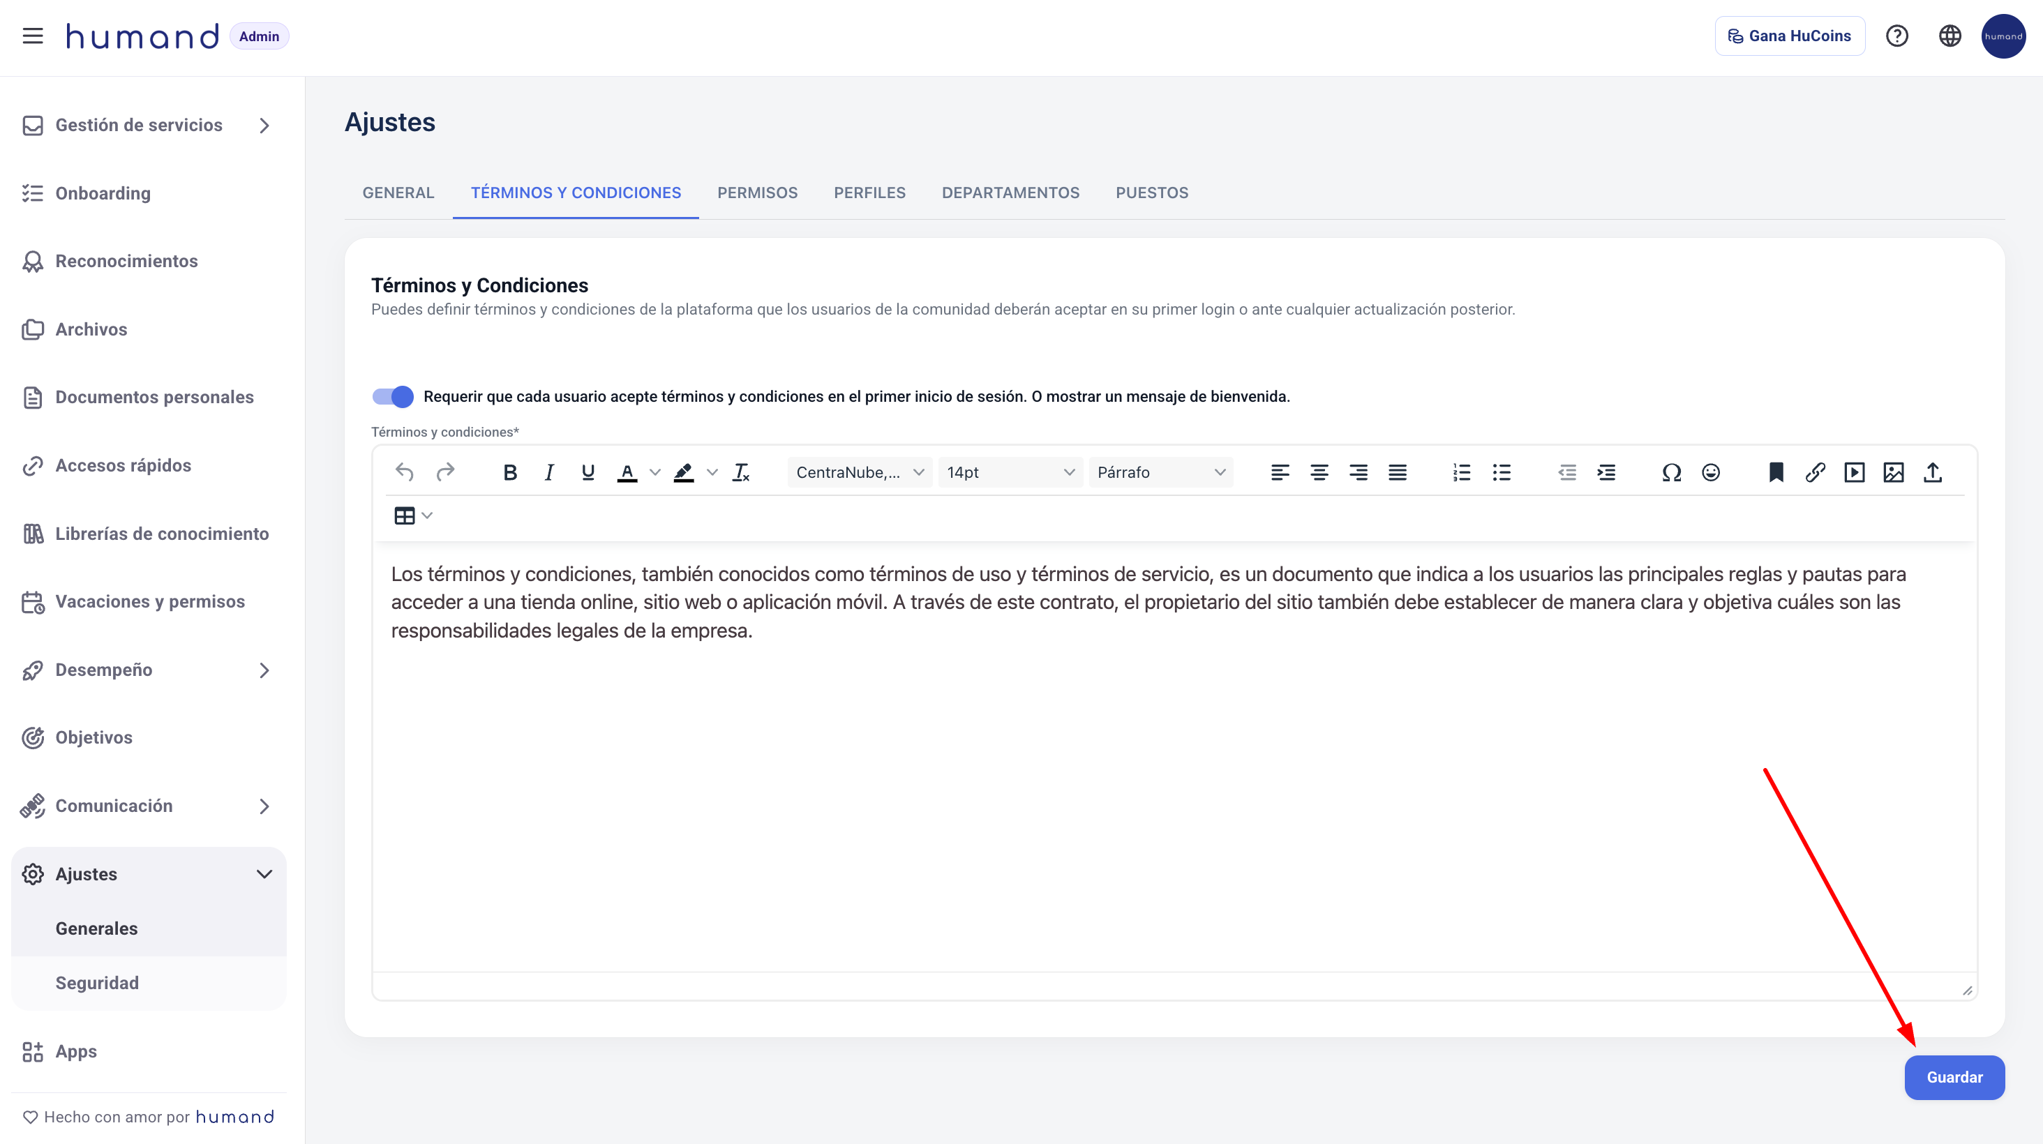Toggle italic formatting
2043x1144 pixels.
click(x=549, y=472)
